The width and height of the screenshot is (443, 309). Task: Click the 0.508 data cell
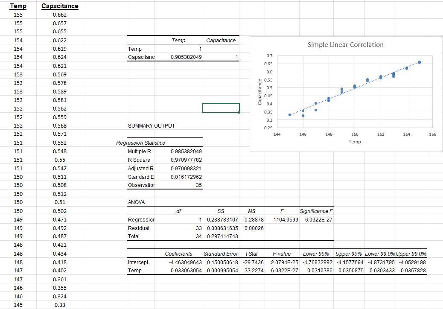[x=60, y=185]
